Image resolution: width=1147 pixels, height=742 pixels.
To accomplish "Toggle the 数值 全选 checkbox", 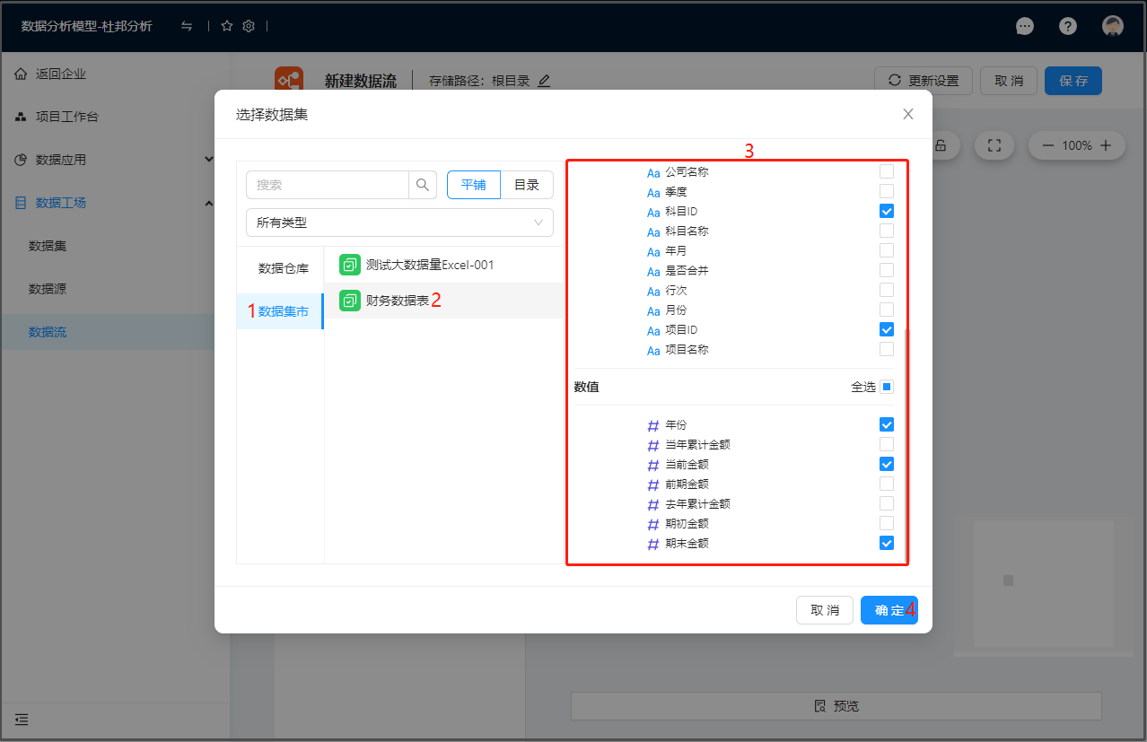I will 887,387.
